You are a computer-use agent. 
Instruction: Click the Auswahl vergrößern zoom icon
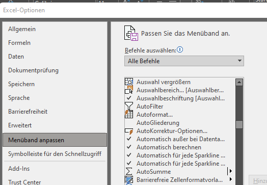click(x=129, y=82)
